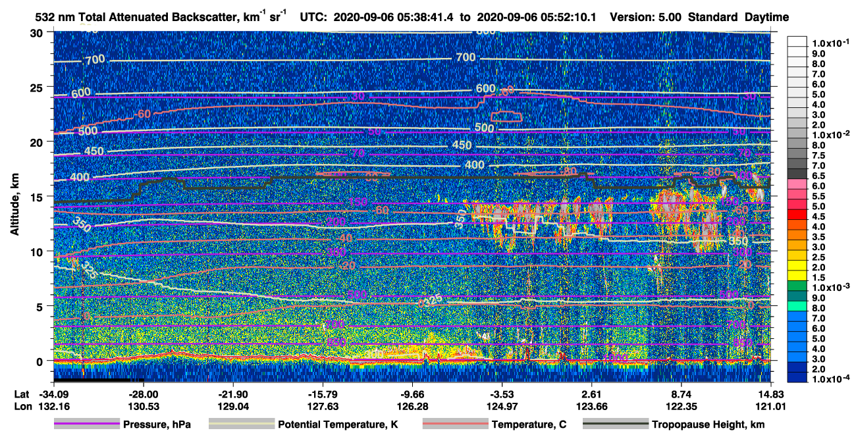856x439 pixels.
Task: Click the 'UTC:' label
Action: click(313, 17)
